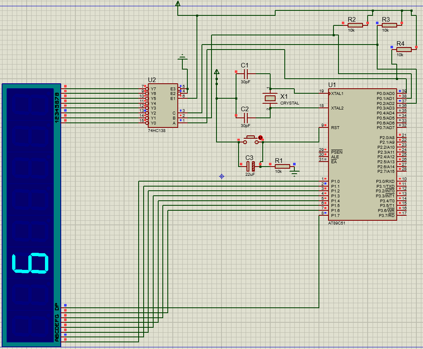
Task: Click the ground symbol beside R1
Action: click(x=295, y=173)
